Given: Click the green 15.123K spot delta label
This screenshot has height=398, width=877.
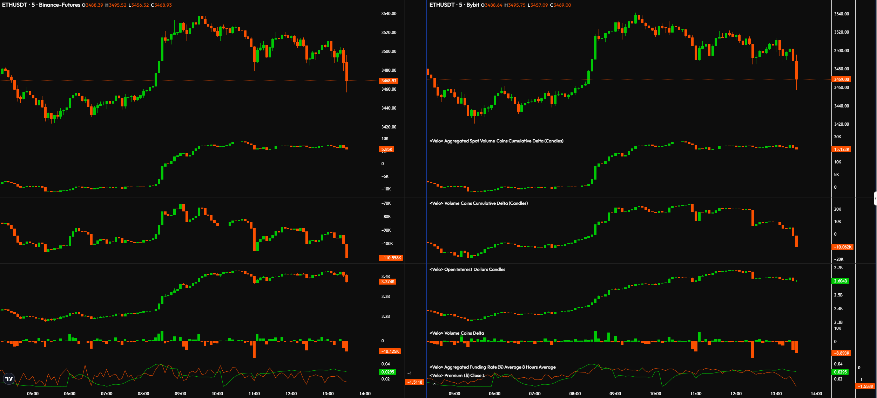Looking at the screenshot, I should tap(841, 149).
